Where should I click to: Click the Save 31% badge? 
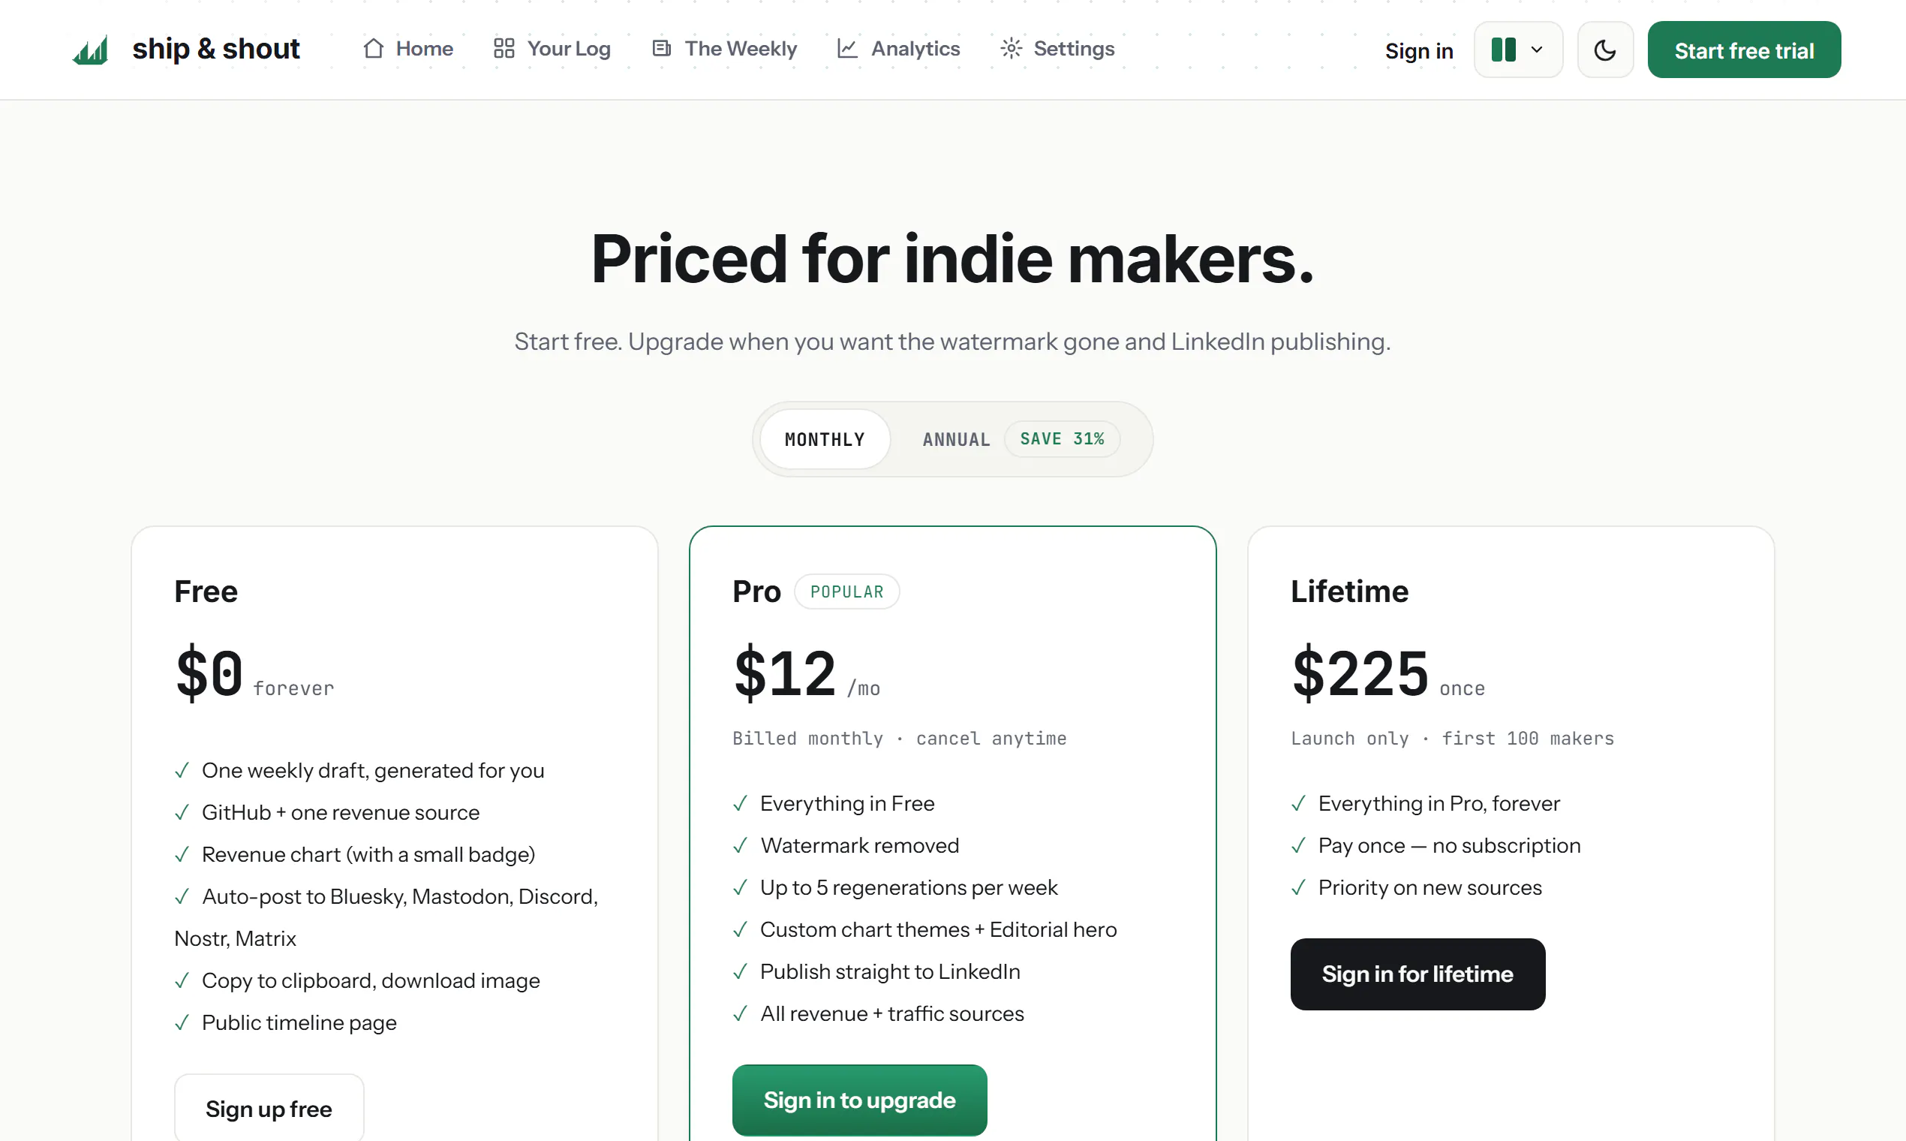coord(1062,439)
